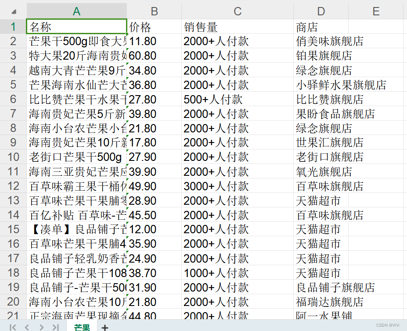Click the 商店 header cell
The width and height of the screenshot is (407, 331).
coord(321,27)
